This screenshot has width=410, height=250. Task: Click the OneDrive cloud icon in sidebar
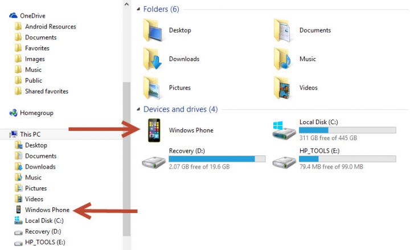(13, 16)
